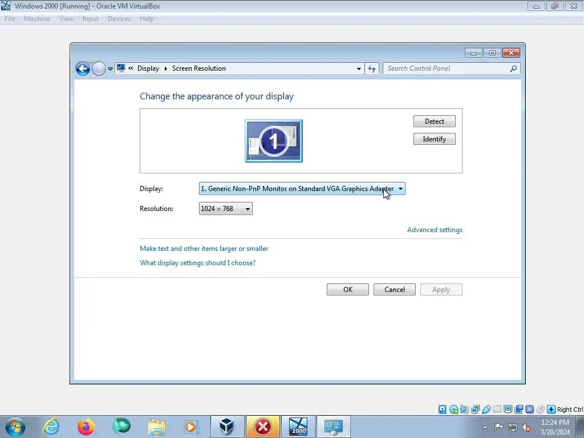Open Make text and other items larger link
The width and height of the screenshot is (584, 438).
pyautogui.click(x=204, y=249)
